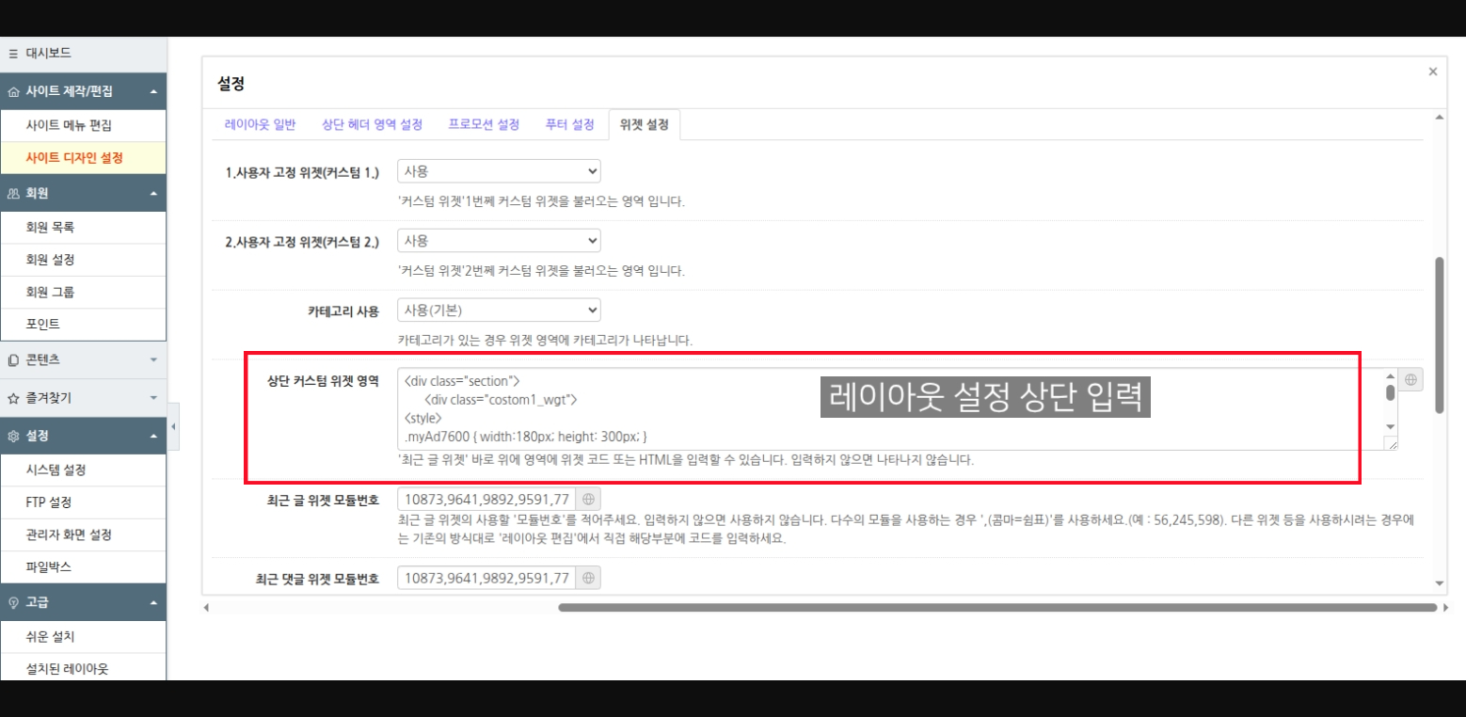Click the star icon beside 즐겨찾기
The height and width of the screenshot is (717, 1466).
(13, 398)
